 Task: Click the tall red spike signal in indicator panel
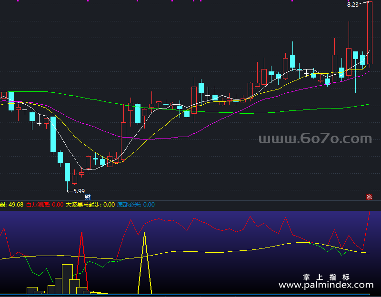click(x=81, y=261)
